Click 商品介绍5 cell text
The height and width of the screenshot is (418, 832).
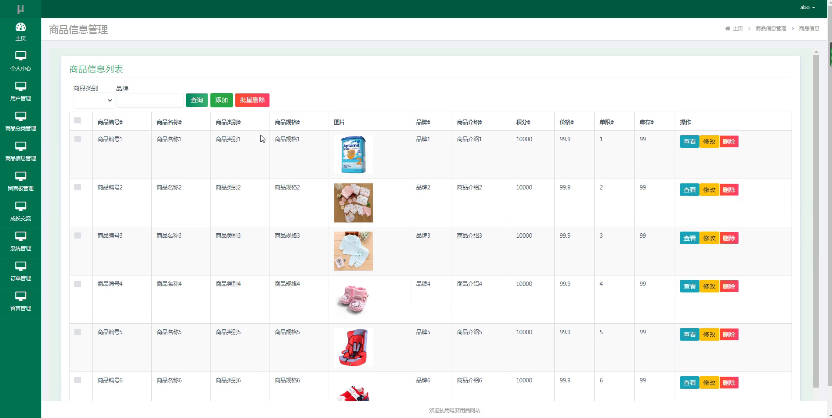pos(469,332)
